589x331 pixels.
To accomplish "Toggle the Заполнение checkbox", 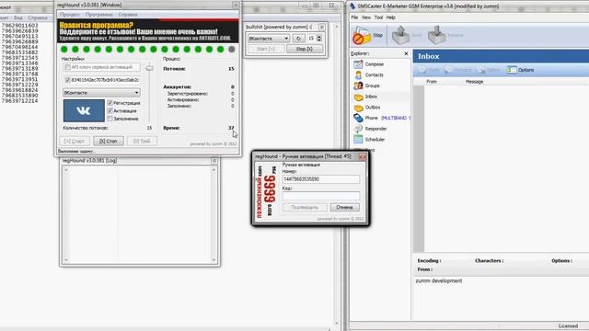I will (x=110, y=119).
